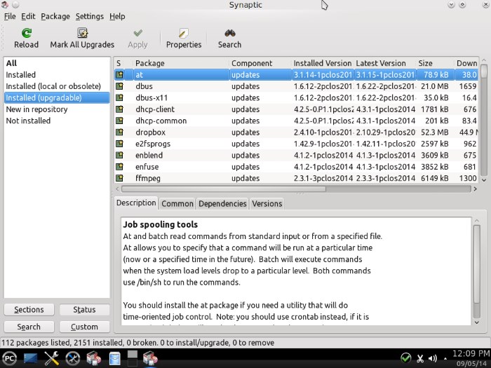Click the Search binoculars icon

click(x=229, y=33)
